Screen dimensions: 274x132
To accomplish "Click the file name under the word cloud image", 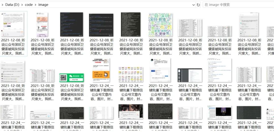I will click(x=160, y=47).
